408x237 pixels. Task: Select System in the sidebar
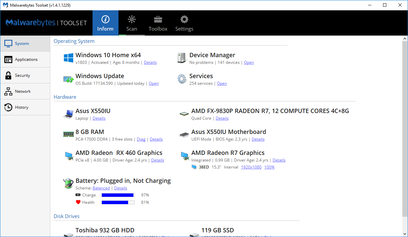tap(25, 44)
